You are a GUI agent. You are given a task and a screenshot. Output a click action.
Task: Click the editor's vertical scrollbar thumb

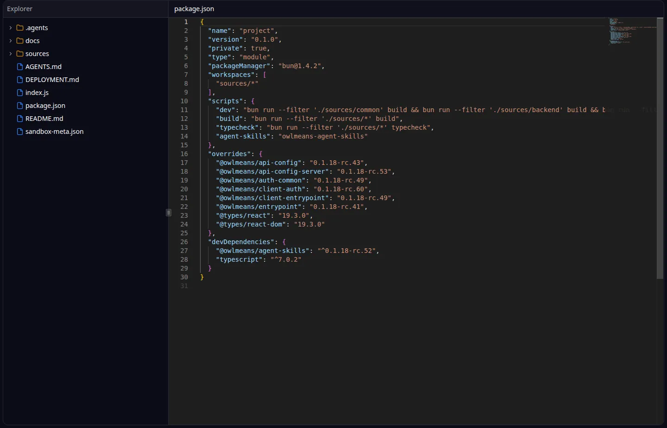coord(660,148)
